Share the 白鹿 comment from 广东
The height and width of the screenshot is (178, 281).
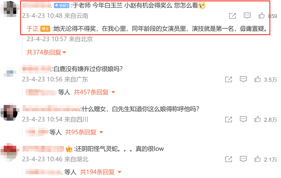[228, 79]
